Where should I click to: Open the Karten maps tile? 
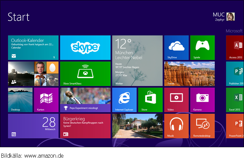pyautogui.click(x=46, y=99)
